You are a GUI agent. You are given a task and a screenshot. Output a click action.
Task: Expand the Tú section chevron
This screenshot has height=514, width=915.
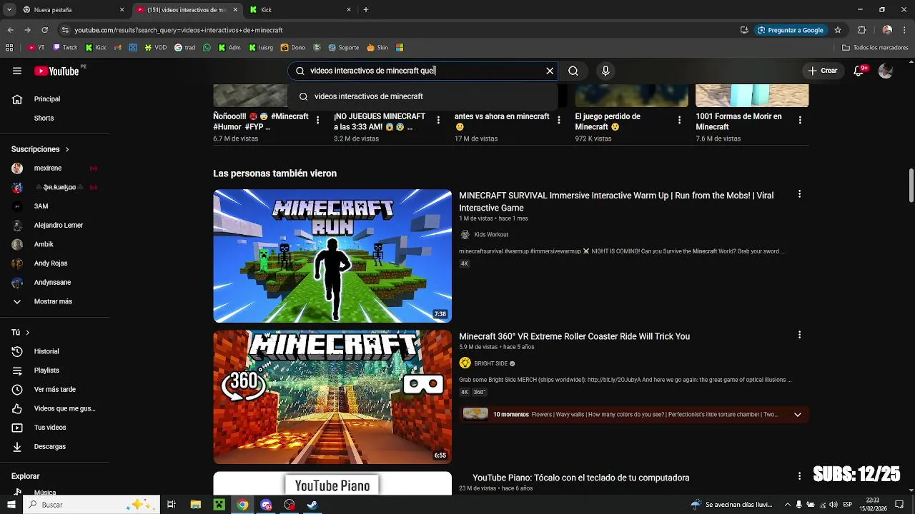tap(27, 333)
